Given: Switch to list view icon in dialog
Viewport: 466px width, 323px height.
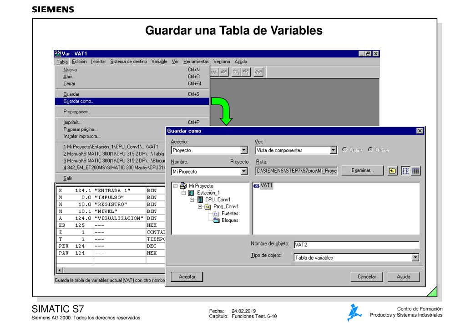Looking at the screenshot, I should (405, 171).
